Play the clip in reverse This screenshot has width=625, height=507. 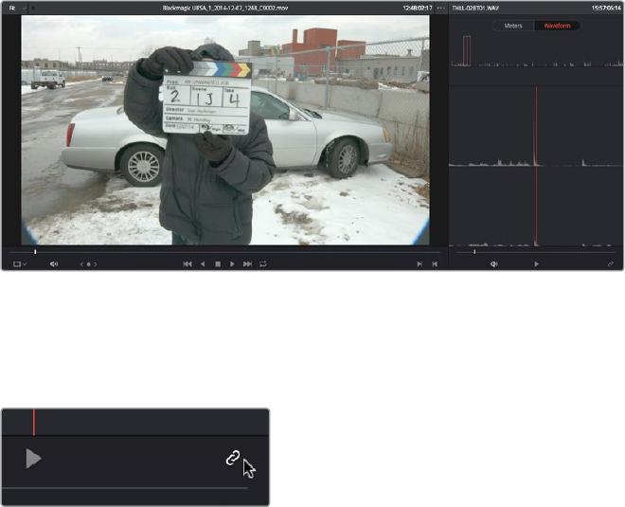[x=203, y=264]
